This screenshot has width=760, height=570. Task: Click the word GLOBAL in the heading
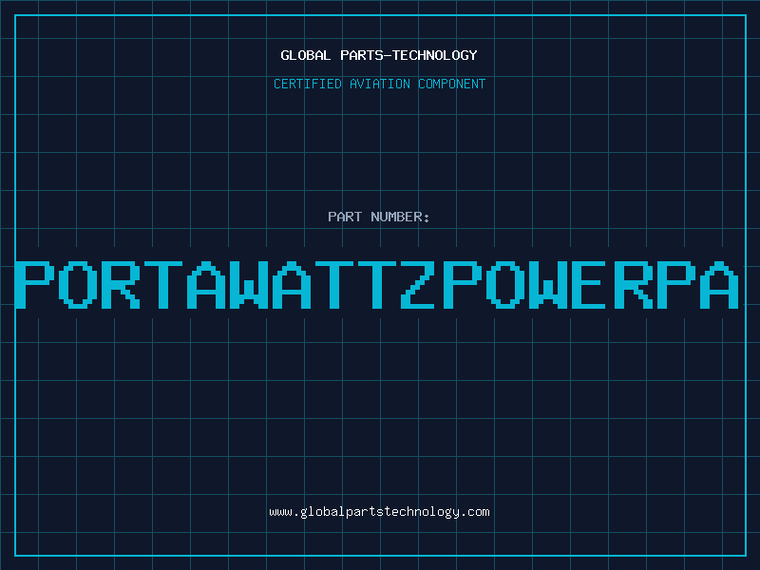click(305, 55)
